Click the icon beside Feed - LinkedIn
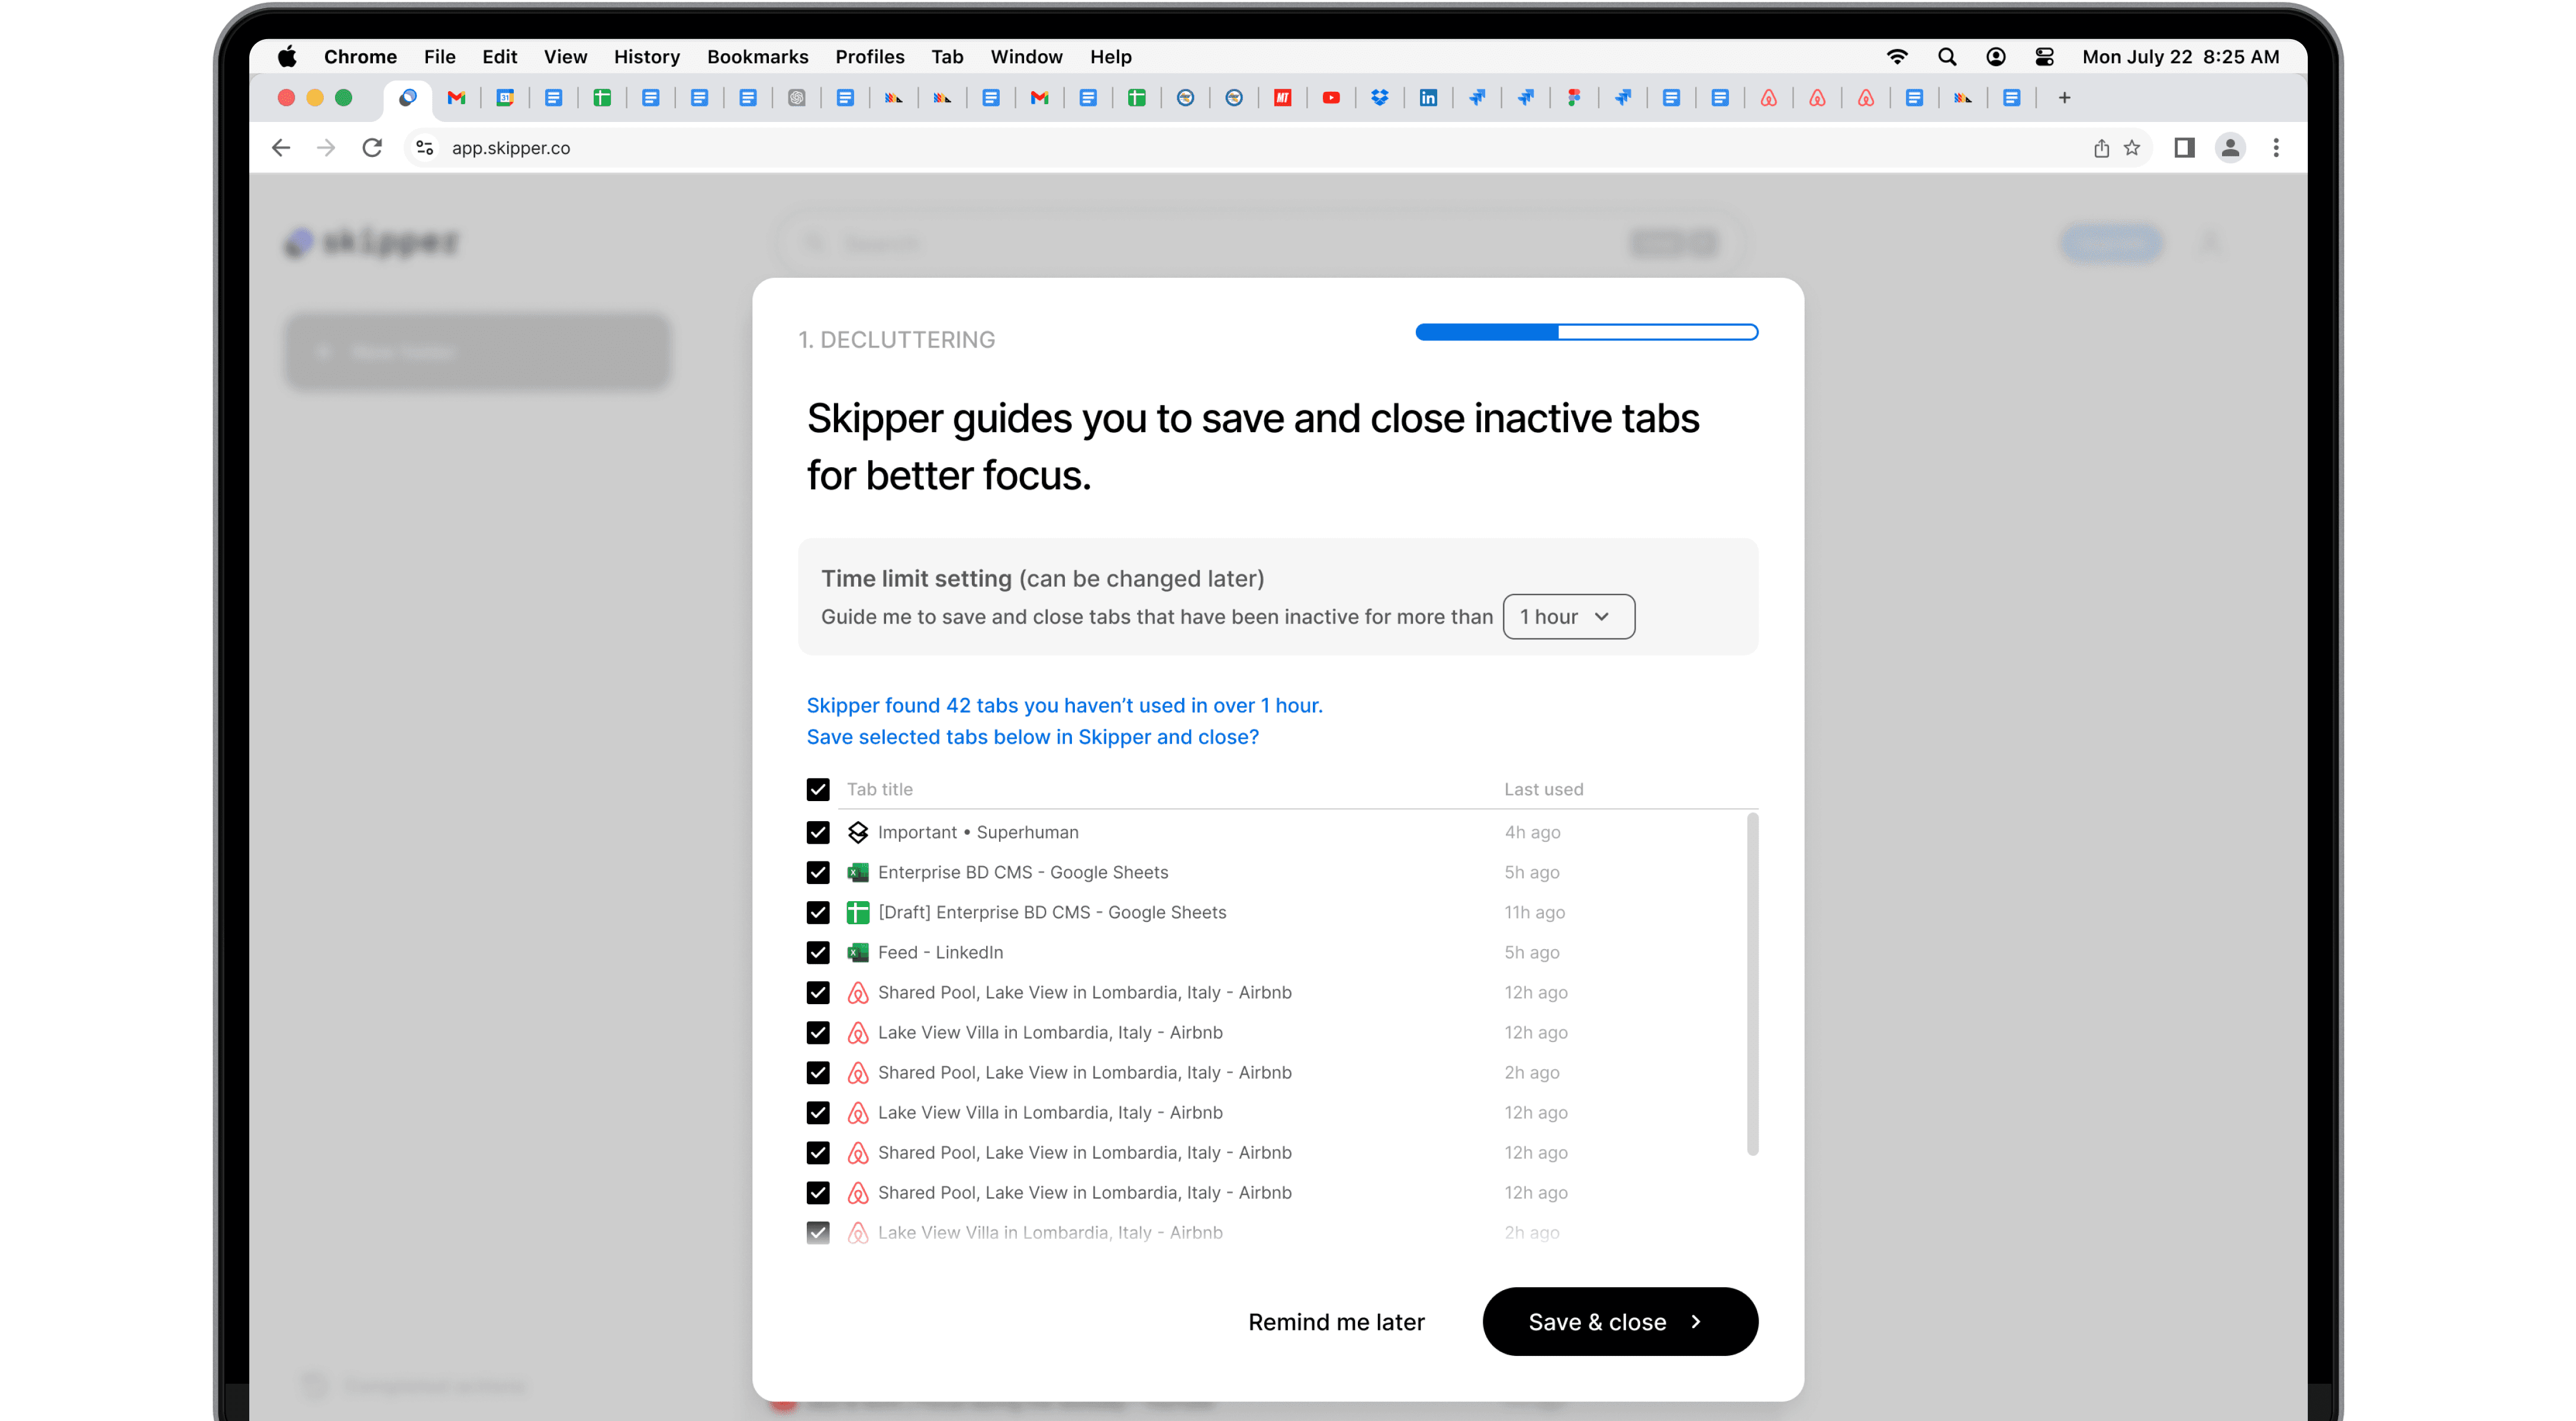The width and height of the screenshot is (2576, 1421). pos(858,952)
